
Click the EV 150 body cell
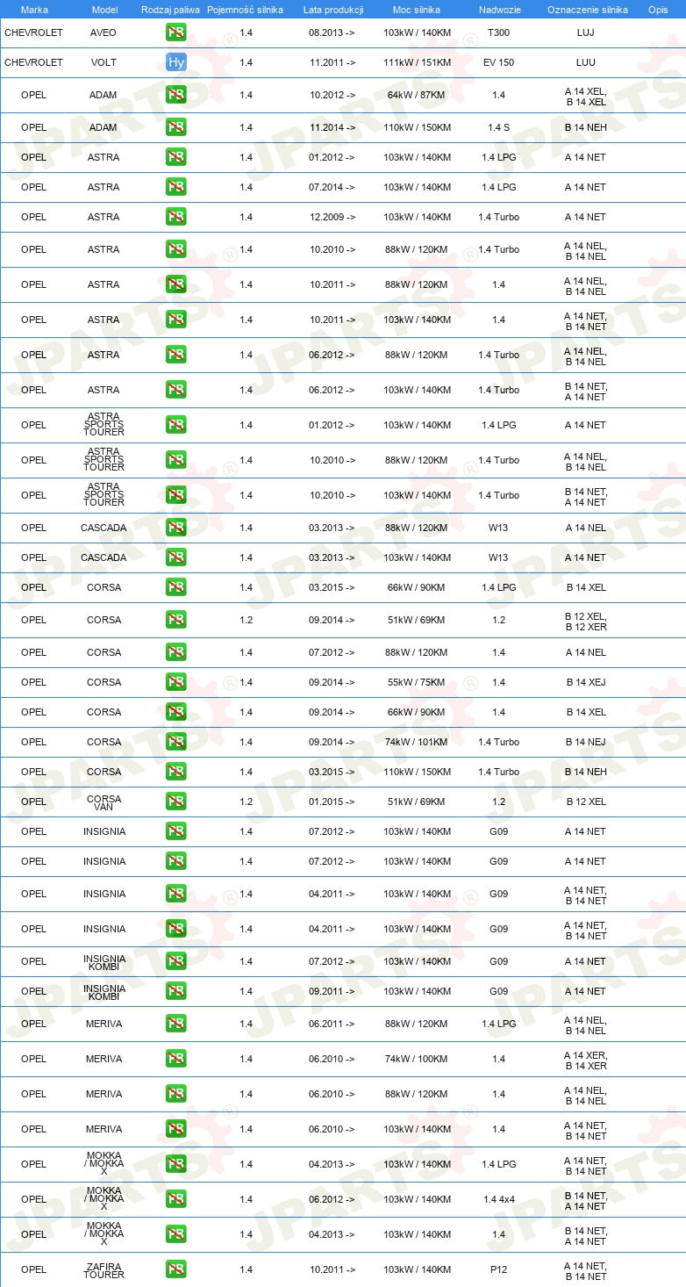498,62
